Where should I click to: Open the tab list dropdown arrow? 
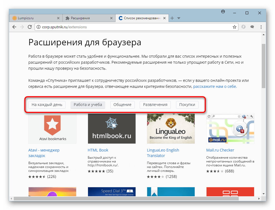(x=179, y=18)
